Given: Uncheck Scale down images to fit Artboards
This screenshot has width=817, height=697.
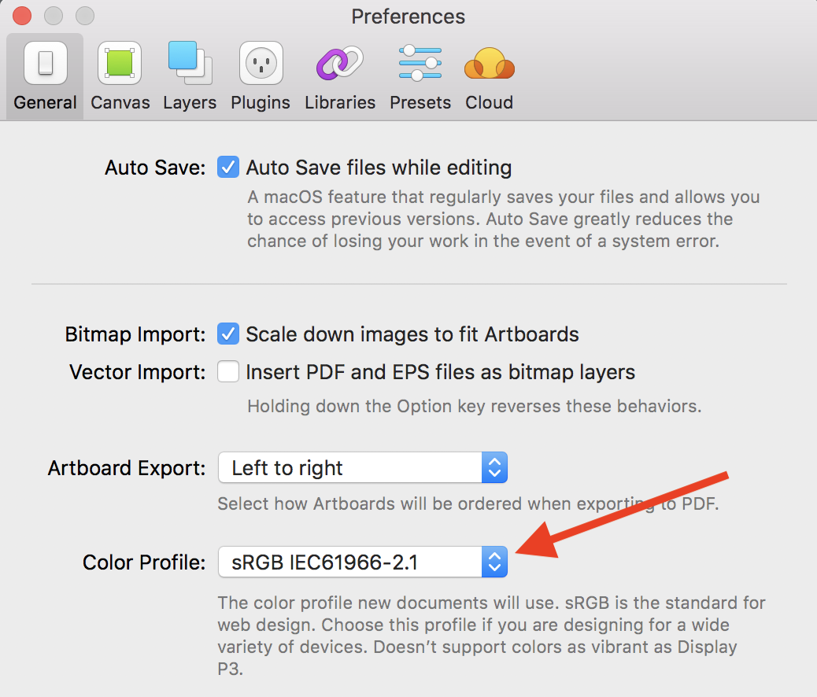Looking at the screenshot, I should coord(227,334).
